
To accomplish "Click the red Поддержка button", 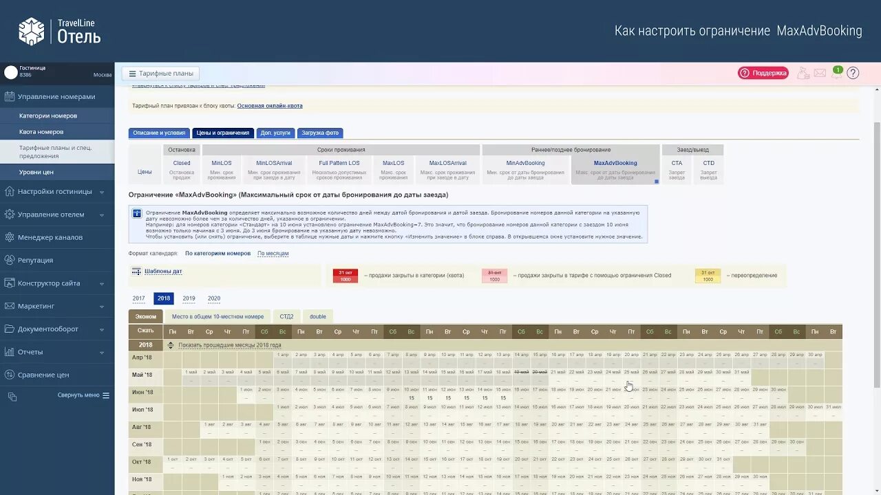I will click(x=763, y=73).
